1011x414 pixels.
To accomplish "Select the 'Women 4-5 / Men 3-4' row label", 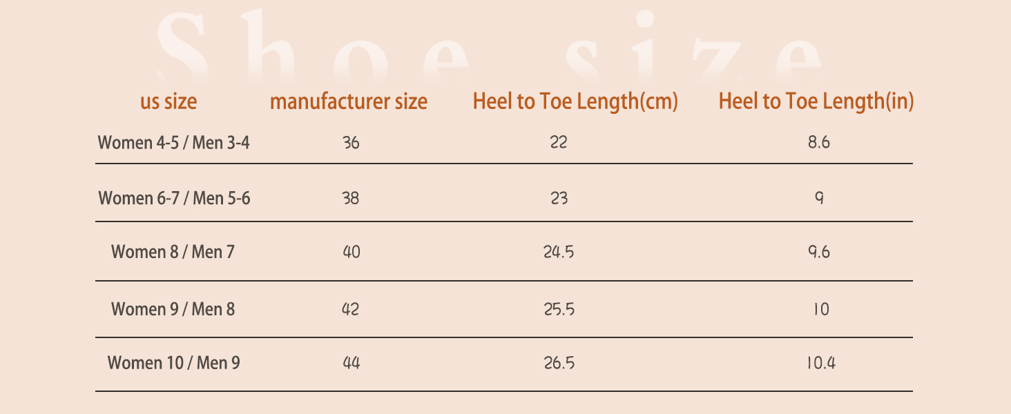I will [173, 143].
